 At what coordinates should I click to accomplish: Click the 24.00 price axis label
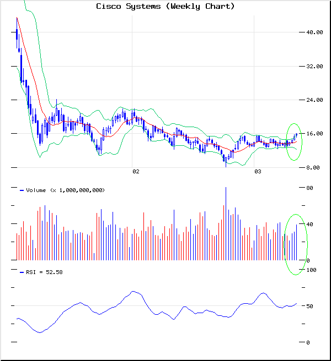point(314,100)
